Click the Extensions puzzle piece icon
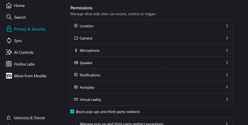 point(9,118)
